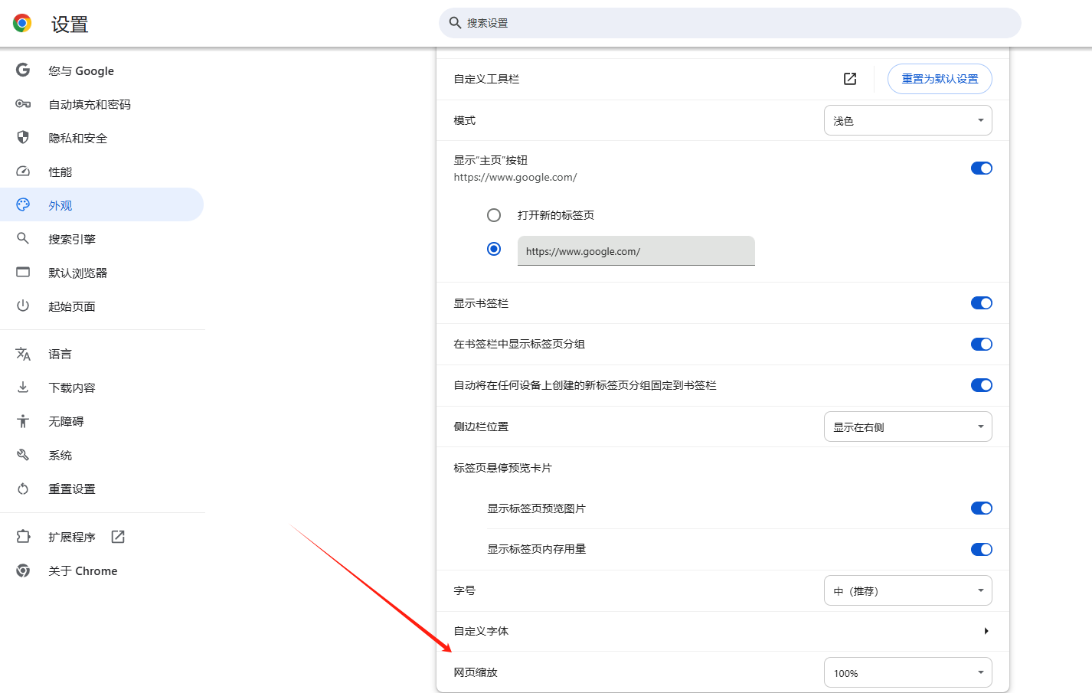Click the 网页缩放 label
Image resolution: width=1092 pixels, height=693 pixels.
(x=476, y=672)
